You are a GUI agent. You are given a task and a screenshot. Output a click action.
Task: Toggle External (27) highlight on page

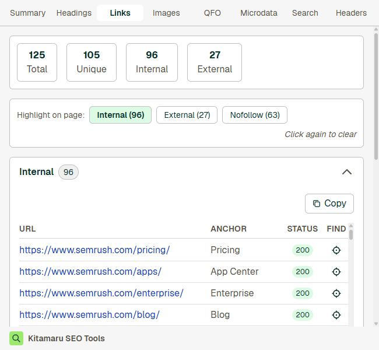click(187, 115)
